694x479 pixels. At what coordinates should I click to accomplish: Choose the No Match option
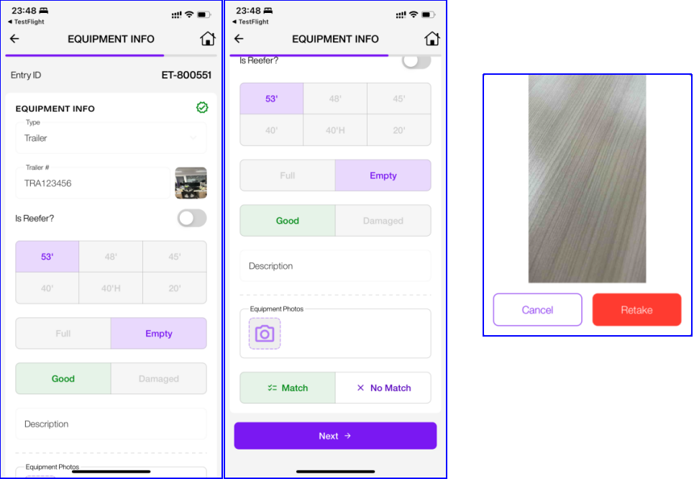[x=383, y=388]
